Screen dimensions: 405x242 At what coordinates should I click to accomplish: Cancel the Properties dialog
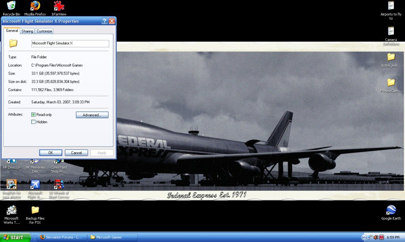point(76,153)
